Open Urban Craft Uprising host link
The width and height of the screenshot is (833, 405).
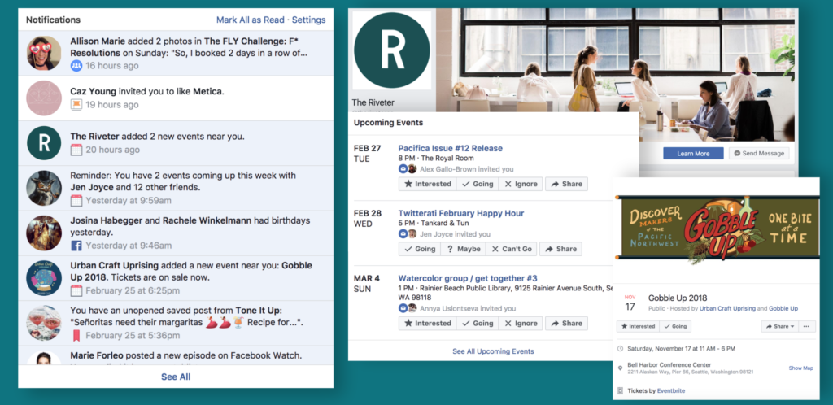pos(727,308)
